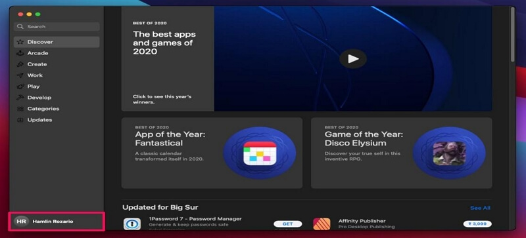The width and height of the screenshot is (526, 238).
Task: Click the Disco Elysium game icon
Action: click(x=449, y=153)
